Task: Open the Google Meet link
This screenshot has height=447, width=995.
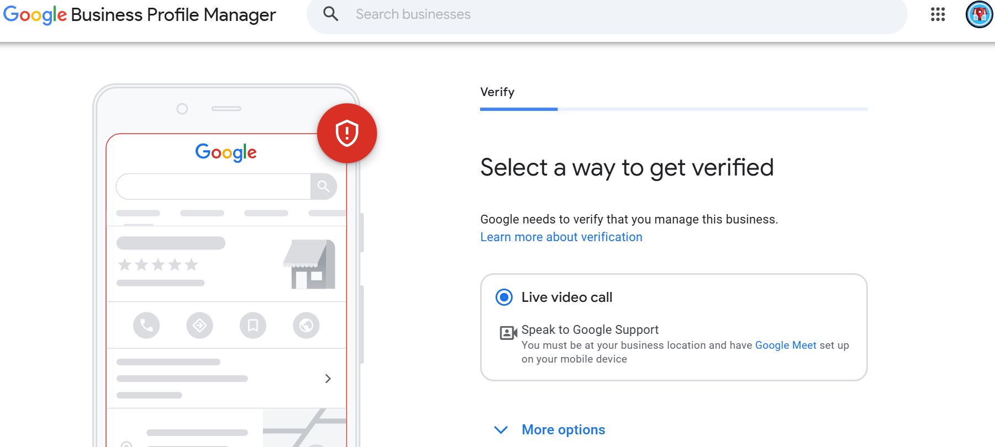Action: click(786, 345)
